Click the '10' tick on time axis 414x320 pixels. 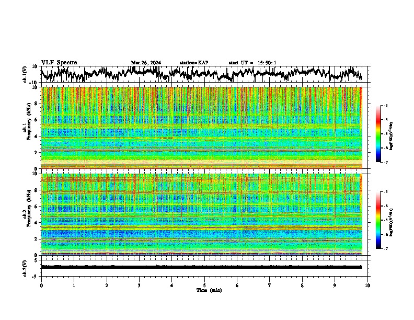click(367, 285)
